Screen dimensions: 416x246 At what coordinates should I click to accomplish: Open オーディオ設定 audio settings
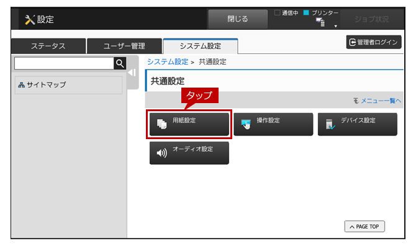pyautogui.click(x=189, y=153)
